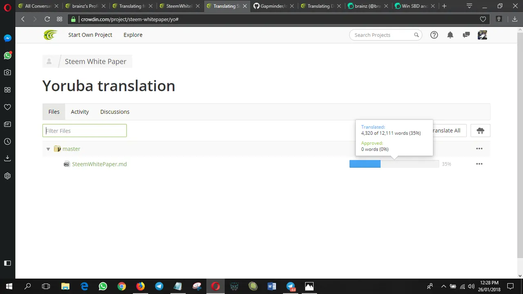Add page to bookmarks heart icon
This screenshot has width=523, height=294.
(483, 19)
